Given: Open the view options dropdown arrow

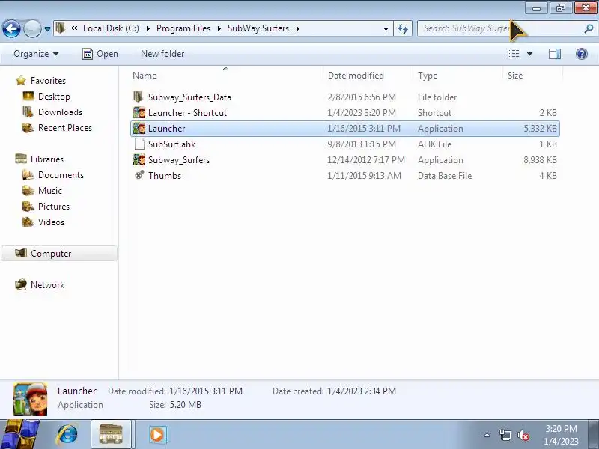Looking at the screenshot, I should [x=530, y=54].
